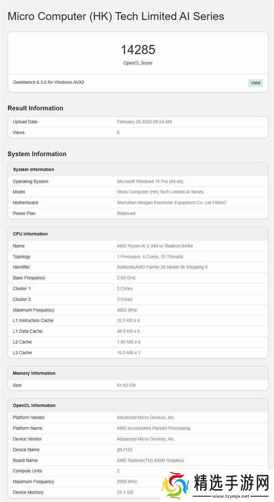The width and height of the screenshot is (274, 502).
Task: Click the memory Size 61.62 GB value
Action: coord(126,385)
